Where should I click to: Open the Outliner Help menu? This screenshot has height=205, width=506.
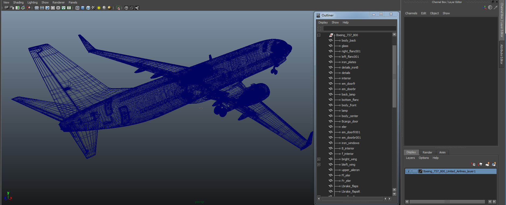click(345, 22)
